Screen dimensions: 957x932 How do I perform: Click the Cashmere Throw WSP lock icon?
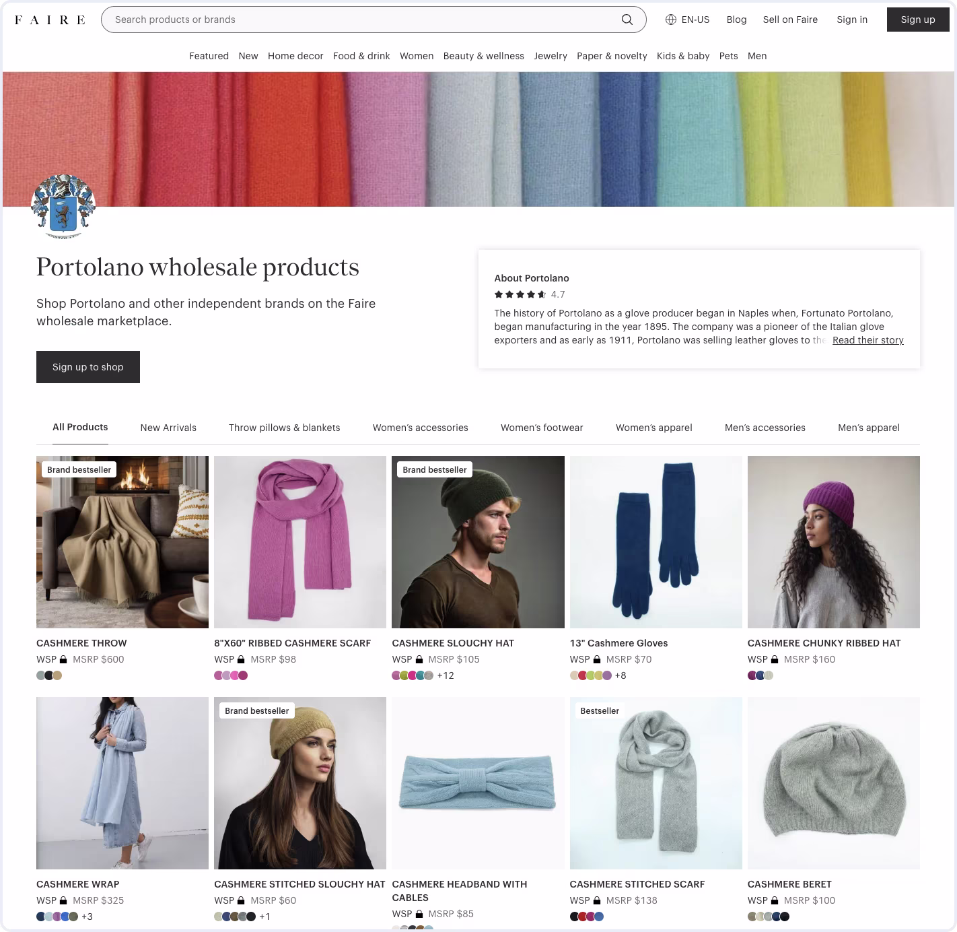pyautogui.click(x=63, y=660)
